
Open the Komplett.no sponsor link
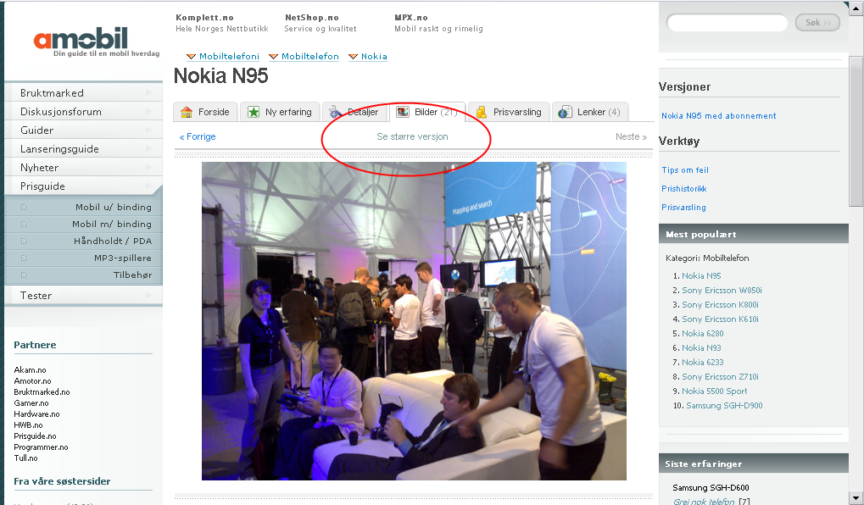[204, 18]
